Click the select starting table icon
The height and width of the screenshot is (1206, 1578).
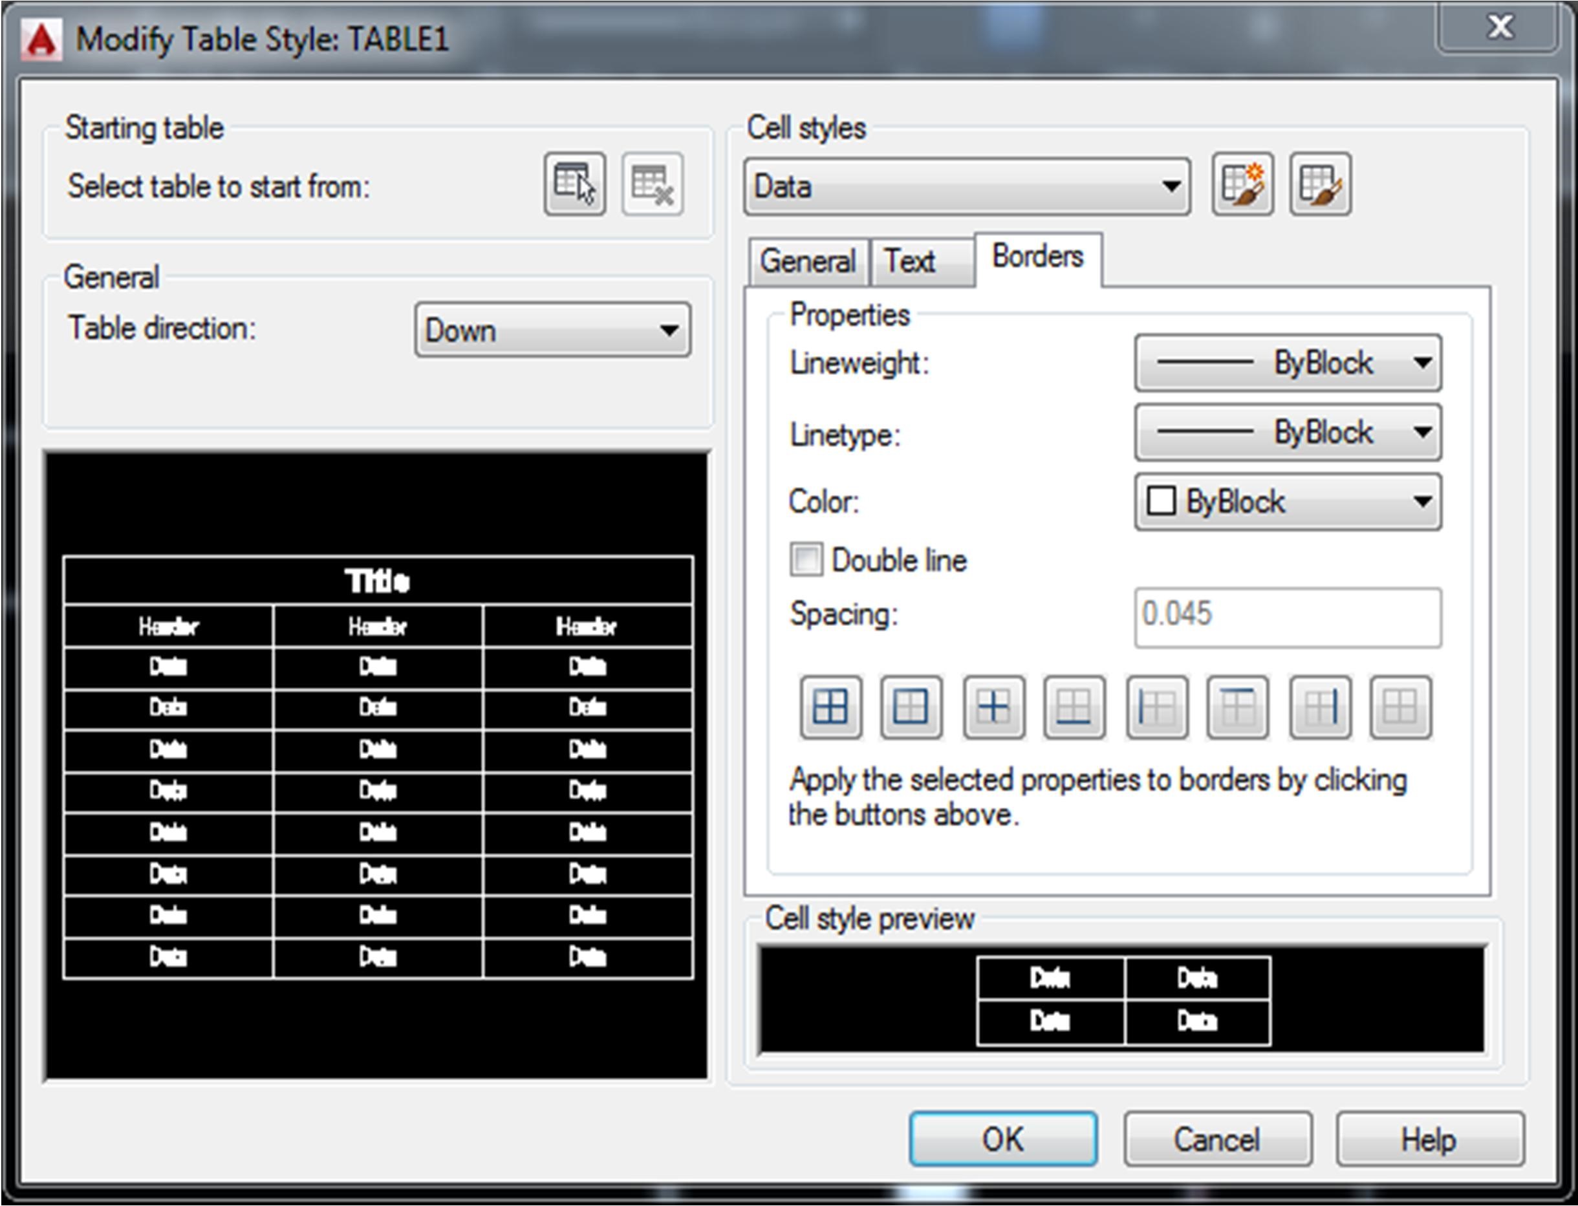(574, 184)
